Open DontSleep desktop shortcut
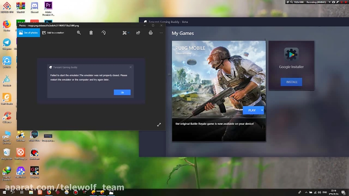This screenshot has height=196, width=349. pos(21,154)
